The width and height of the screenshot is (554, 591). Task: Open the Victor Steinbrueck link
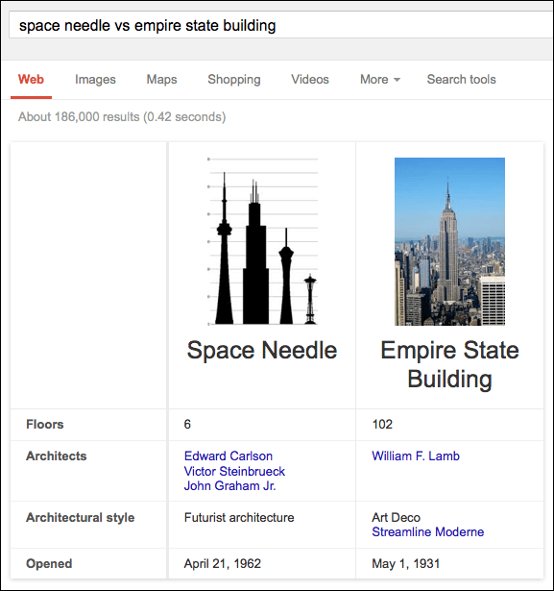point(234,471)
